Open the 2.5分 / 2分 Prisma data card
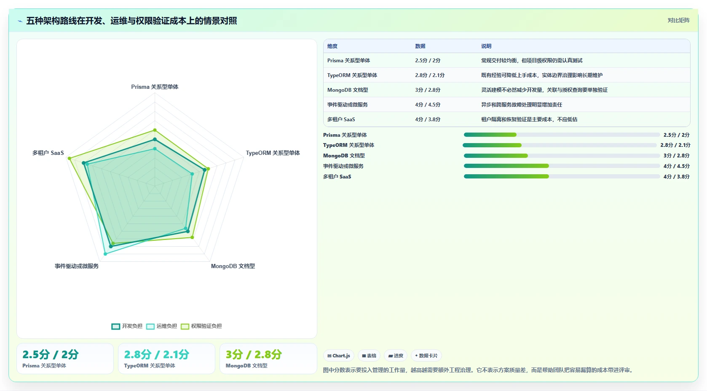Viewport: 707px width, 391px height. (x=65, y=359)
